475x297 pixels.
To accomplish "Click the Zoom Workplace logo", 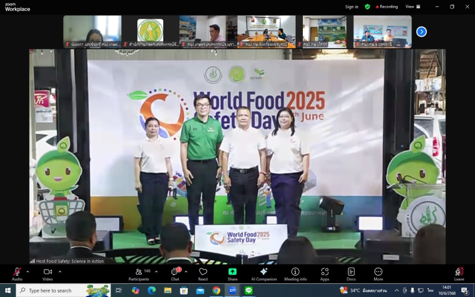I will pos(17,7).
